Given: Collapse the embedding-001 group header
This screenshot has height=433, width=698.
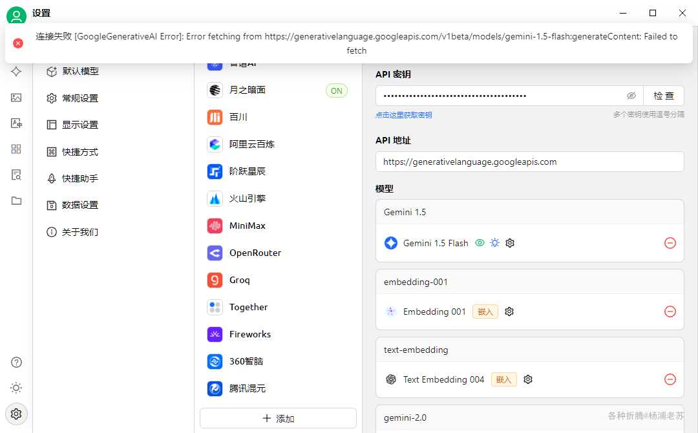Looking at the screenshot, I should pyautogui.click(x=530, y=282).
